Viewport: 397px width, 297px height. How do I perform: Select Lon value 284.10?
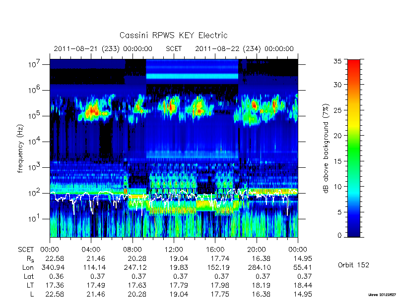click(259, 267)
